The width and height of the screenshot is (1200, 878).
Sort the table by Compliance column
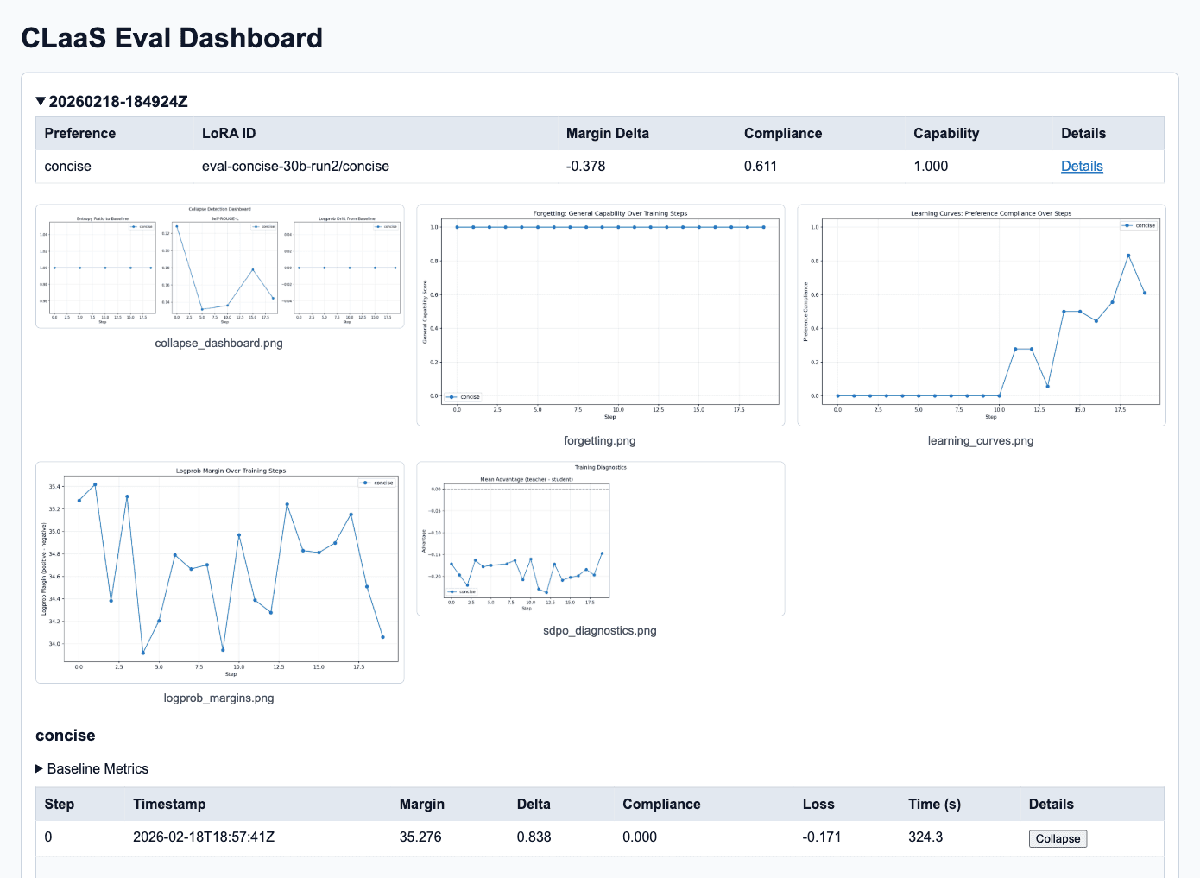click(x=782, y=133)
